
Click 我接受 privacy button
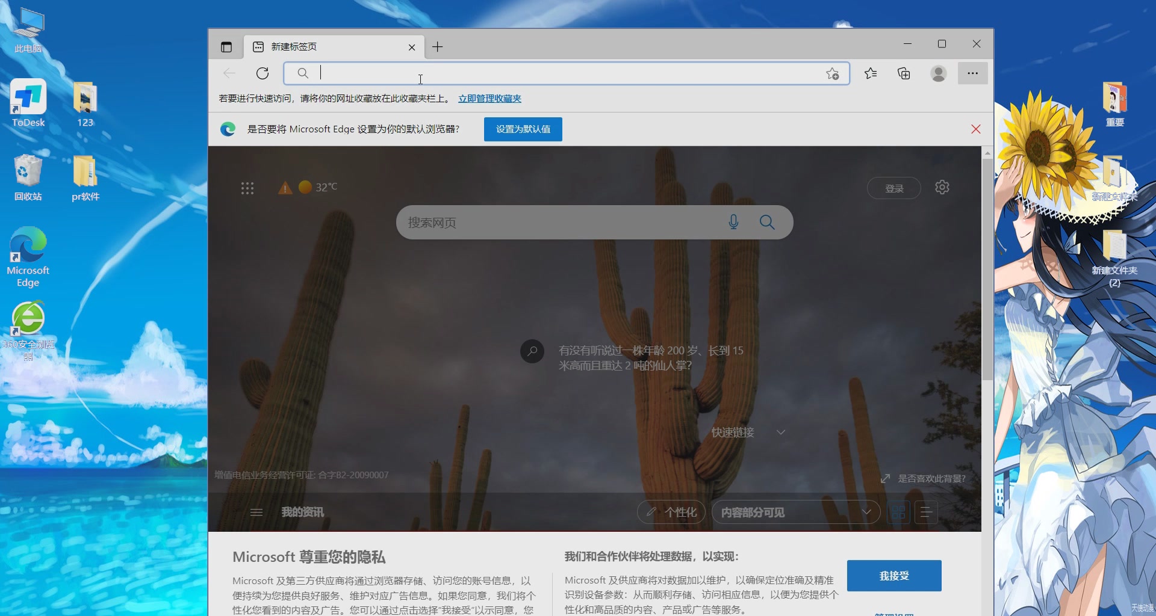(894, 576)
